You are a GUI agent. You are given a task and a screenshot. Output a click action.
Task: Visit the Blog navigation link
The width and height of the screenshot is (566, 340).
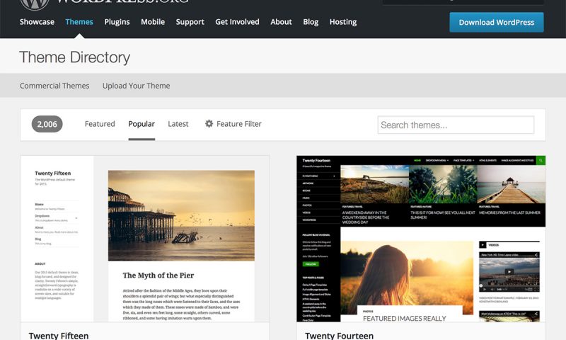click(311, 22)
